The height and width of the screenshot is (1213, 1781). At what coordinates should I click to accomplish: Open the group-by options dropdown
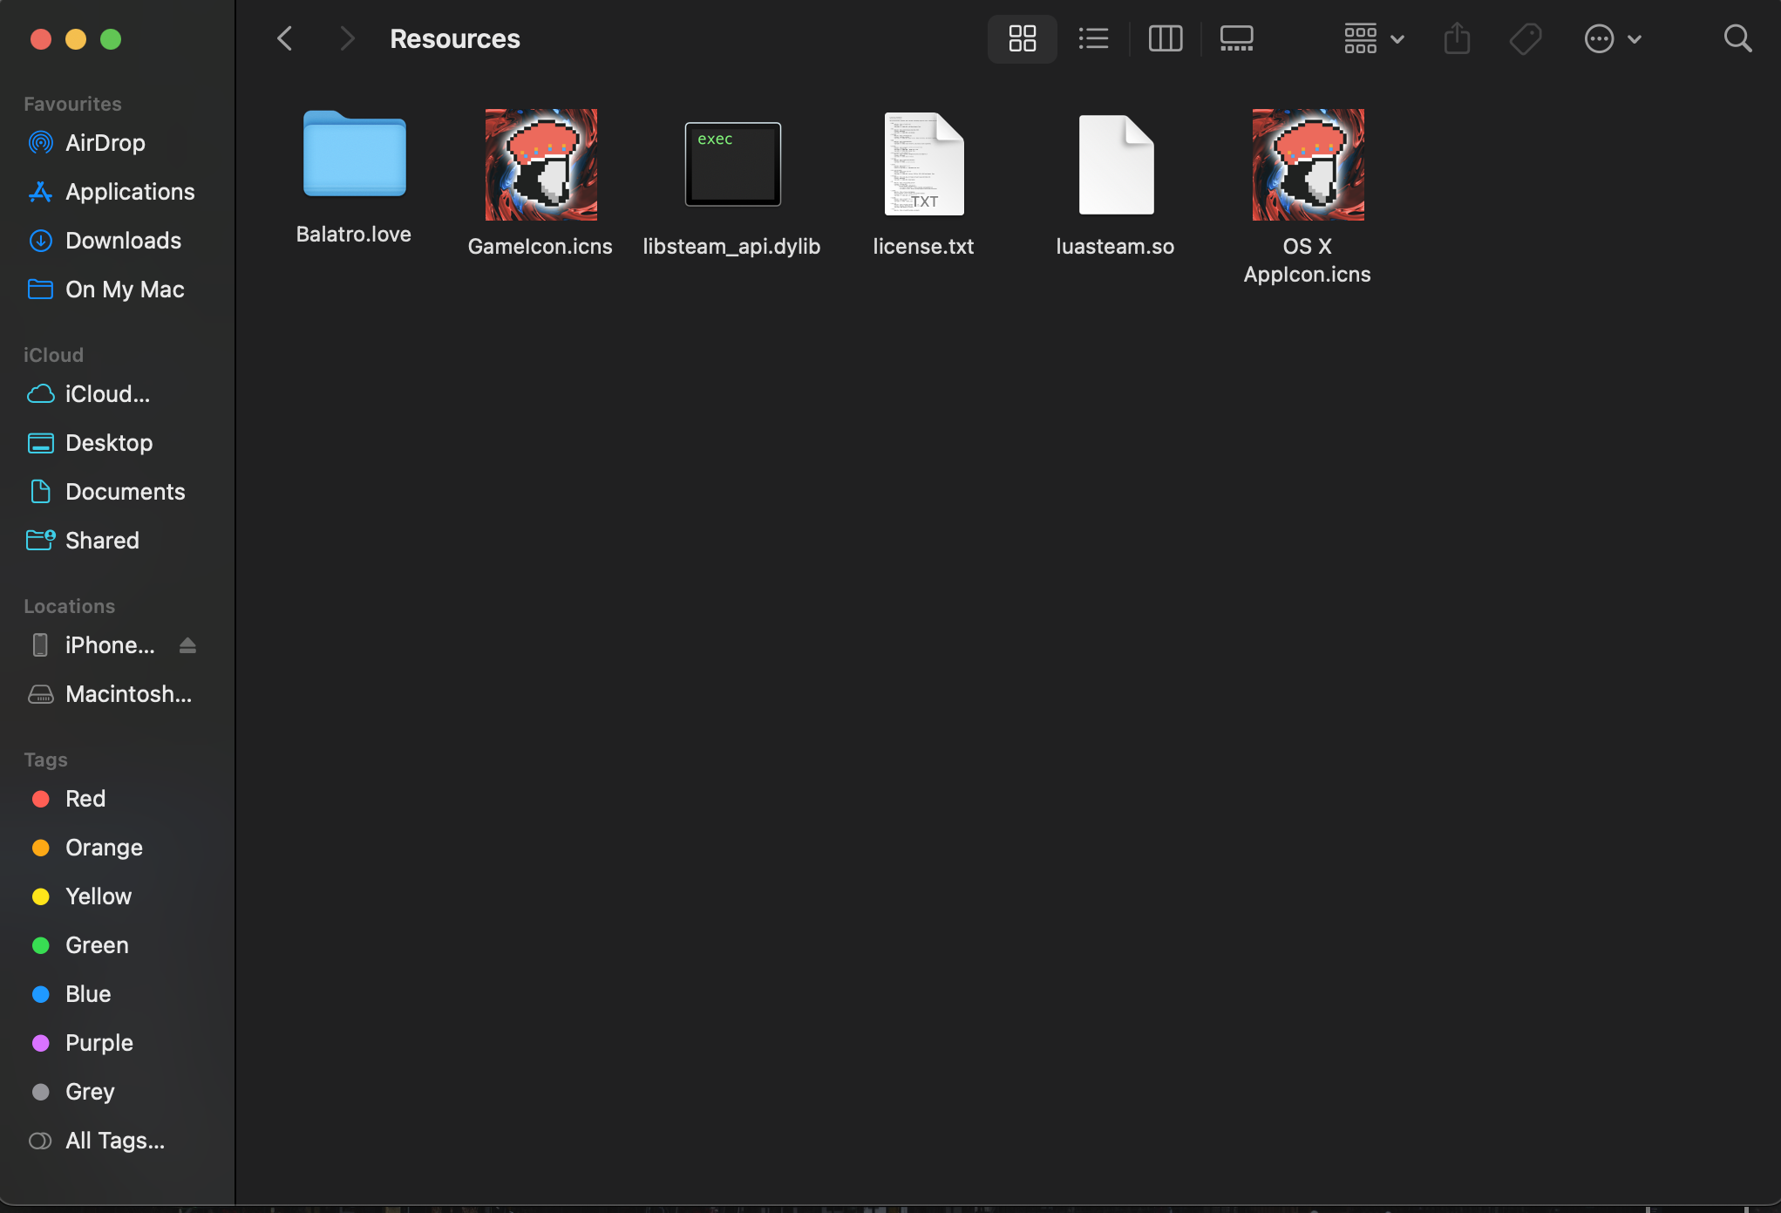1373,38
